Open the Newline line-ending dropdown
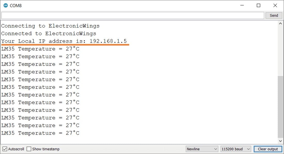Screen dimensions: 284x154 point(202,149)
